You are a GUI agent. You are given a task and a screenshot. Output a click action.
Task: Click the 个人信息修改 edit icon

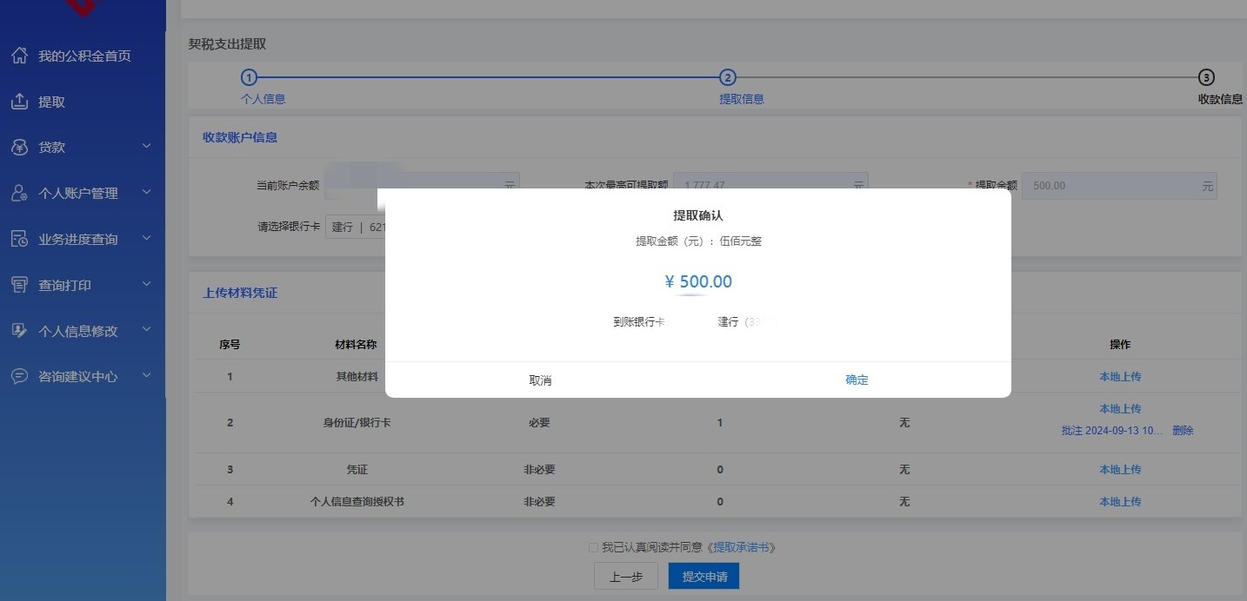[x=19, y=331]
